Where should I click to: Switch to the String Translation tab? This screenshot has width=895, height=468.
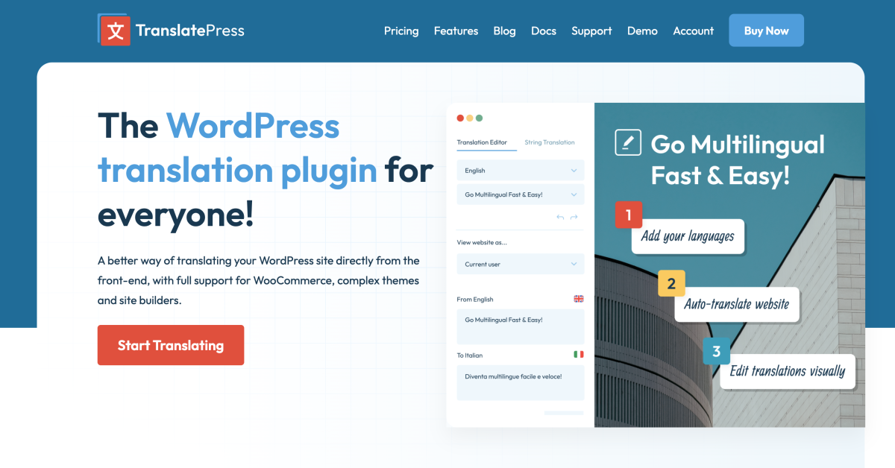[550, 142]
